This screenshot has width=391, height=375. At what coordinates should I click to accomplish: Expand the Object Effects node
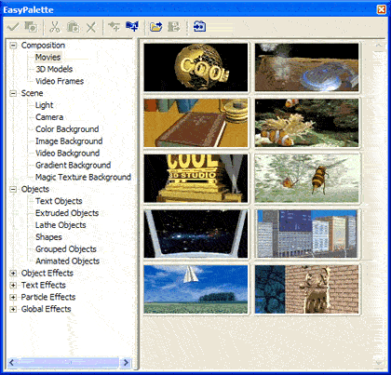click(x=13, y=274)
